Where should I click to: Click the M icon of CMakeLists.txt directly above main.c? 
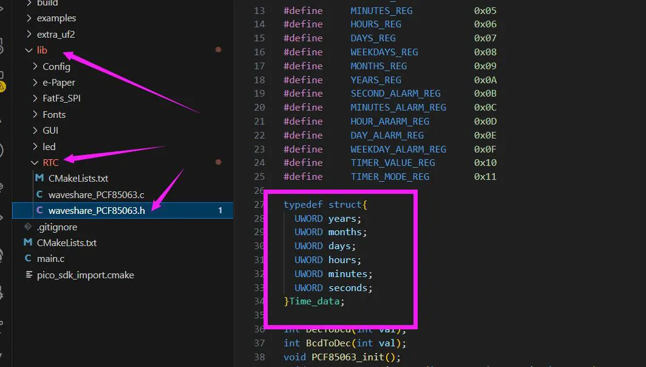point(28,242)
